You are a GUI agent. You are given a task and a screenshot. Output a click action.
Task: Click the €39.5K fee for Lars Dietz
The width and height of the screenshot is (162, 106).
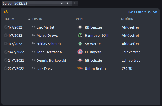(x=127, y=69)
